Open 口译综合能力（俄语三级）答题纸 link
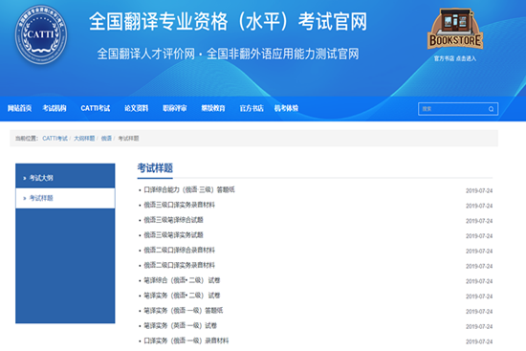526x351 pixels. coord(189,190)
